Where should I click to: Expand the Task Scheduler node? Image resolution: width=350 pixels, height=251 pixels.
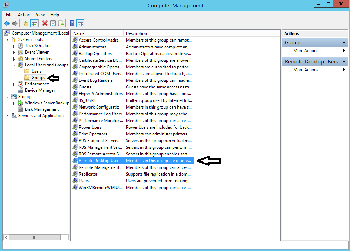pyautogui.click(x=14, y=46)
